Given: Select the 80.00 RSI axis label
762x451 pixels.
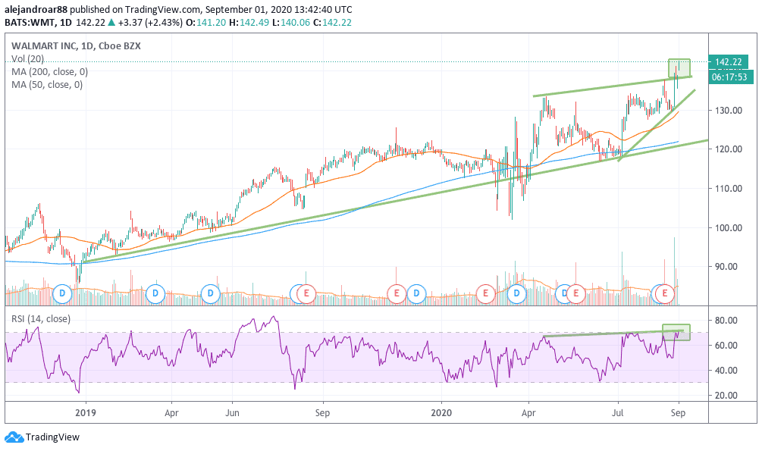Looking at the screenshot, I should tap(726, 321).
